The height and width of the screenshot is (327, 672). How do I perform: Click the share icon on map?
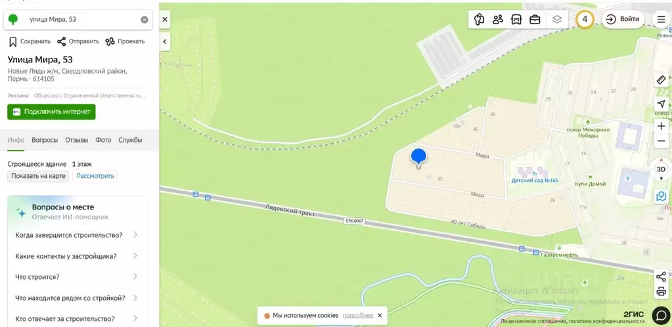pos(661,276)
